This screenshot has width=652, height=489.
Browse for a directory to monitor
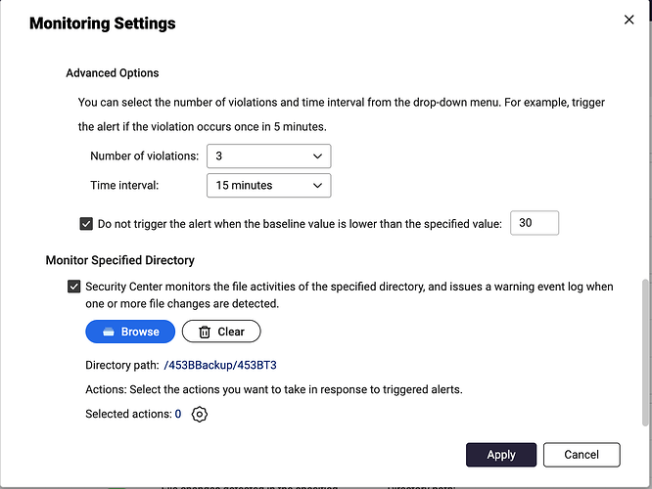click(130, 332)
